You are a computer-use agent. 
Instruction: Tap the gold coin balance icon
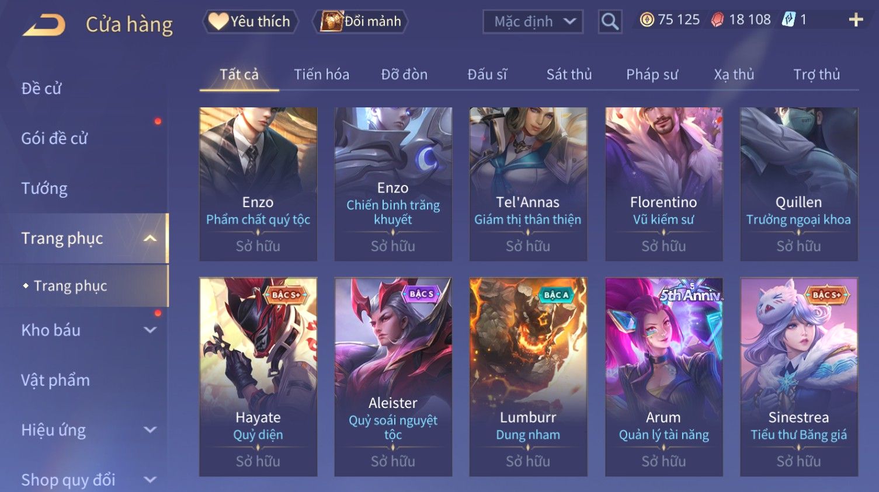647,20
